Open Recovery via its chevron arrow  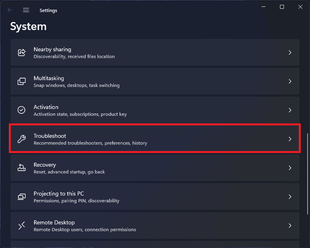(x=290, y=168)
